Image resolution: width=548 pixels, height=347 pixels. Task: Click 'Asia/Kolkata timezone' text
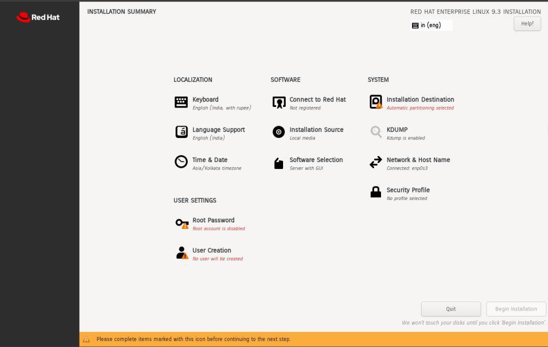[x=217, y=168]
